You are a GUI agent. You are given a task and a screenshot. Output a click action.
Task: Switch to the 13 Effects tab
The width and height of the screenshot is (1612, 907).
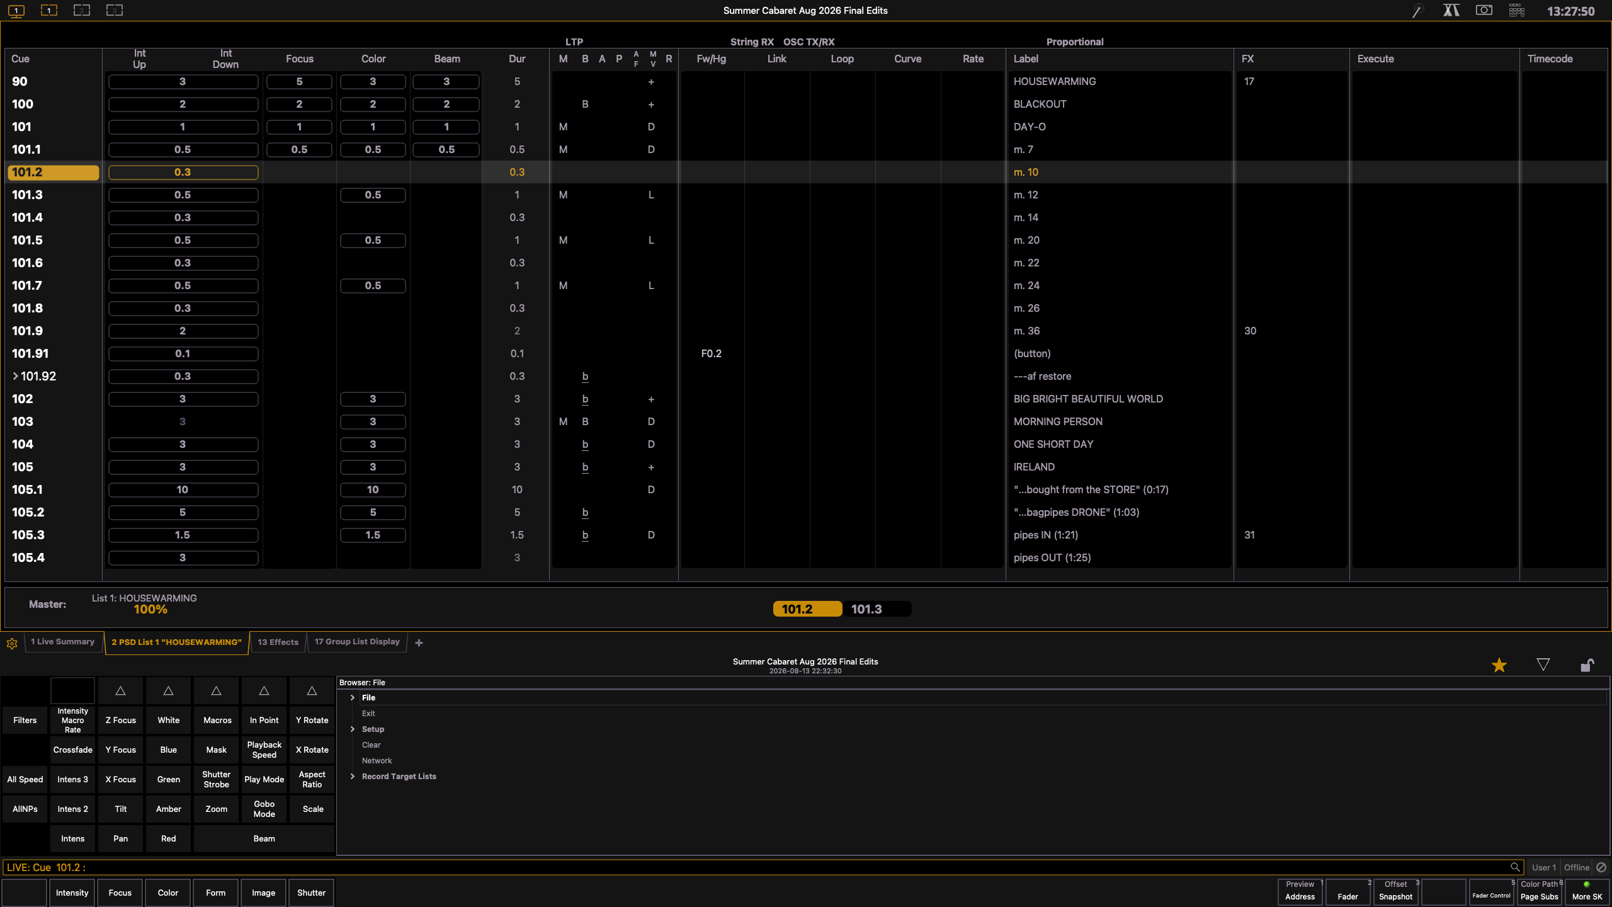278,642
